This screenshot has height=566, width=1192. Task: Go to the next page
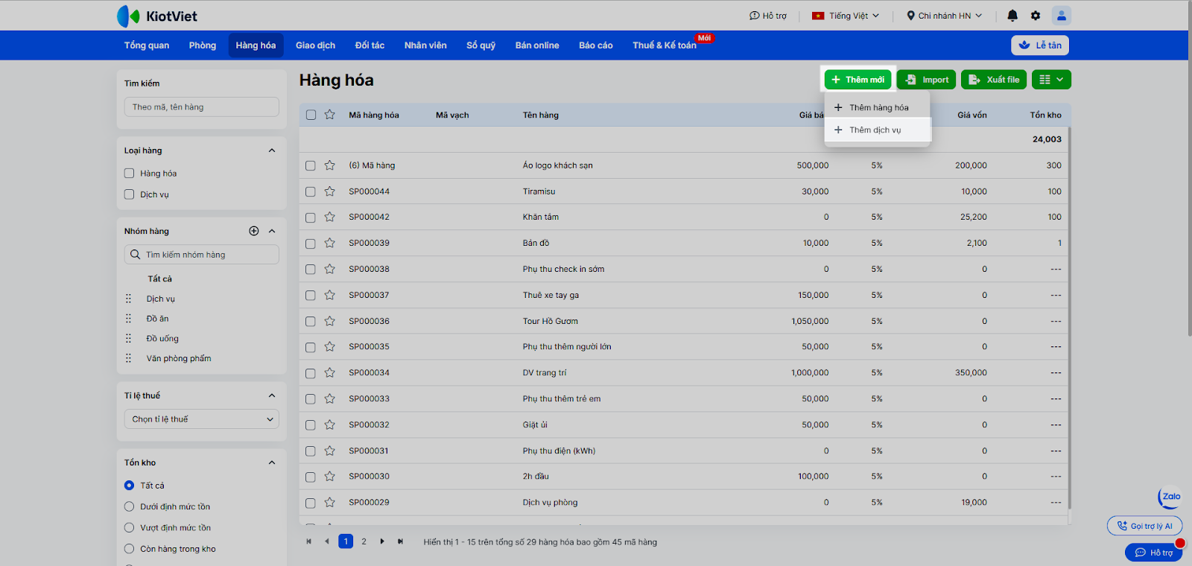tap(382, 541)
